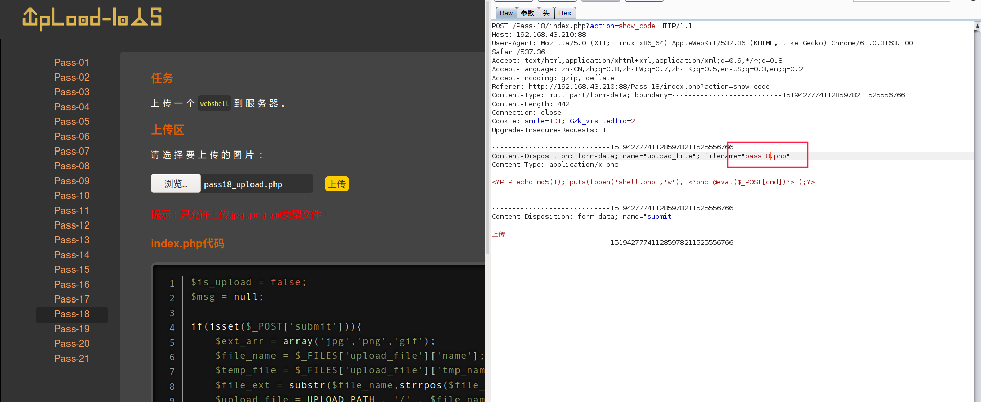The height and width of the screenshot is (402, 981).
Task: Choose Pass-16 in the sidebar
Action: 72,284
